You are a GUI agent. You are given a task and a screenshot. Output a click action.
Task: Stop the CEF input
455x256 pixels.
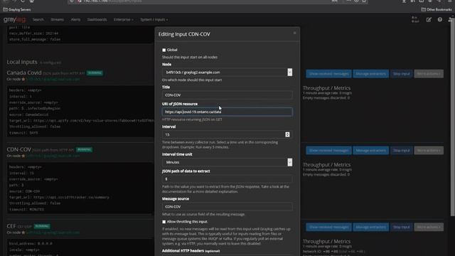tap(401, 227)
